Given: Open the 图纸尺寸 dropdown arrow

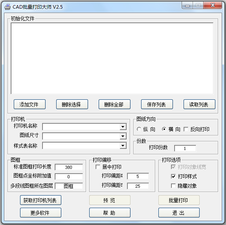Looking at the screenshot, I should [x=123, y=136].
